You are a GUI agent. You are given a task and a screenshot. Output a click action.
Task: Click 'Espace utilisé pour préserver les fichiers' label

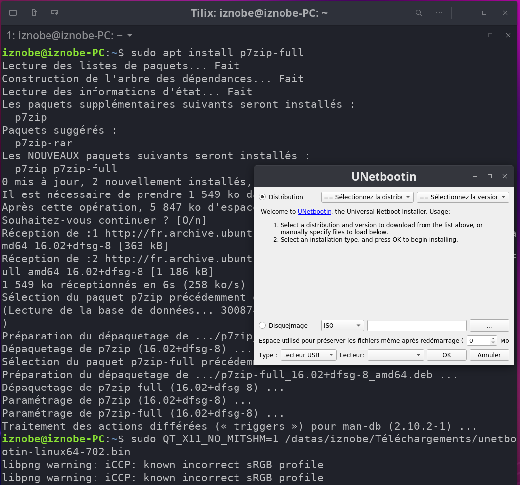point(361,340)
